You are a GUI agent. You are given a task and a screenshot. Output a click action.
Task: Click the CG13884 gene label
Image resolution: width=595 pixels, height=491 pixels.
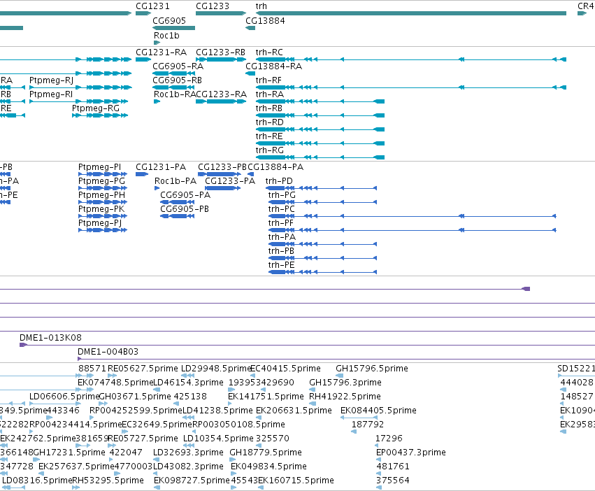point(265,21)
